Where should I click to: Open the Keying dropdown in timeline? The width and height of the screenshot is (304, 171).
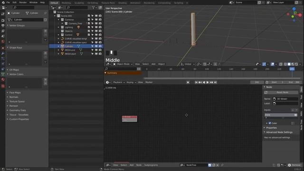(x=131, y=82)
